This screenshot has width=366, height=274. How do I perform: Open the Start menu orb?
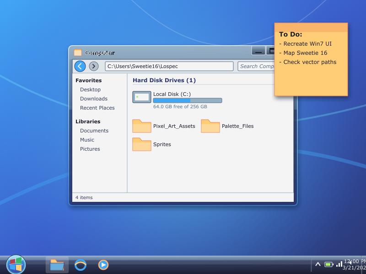click(16, 265)
